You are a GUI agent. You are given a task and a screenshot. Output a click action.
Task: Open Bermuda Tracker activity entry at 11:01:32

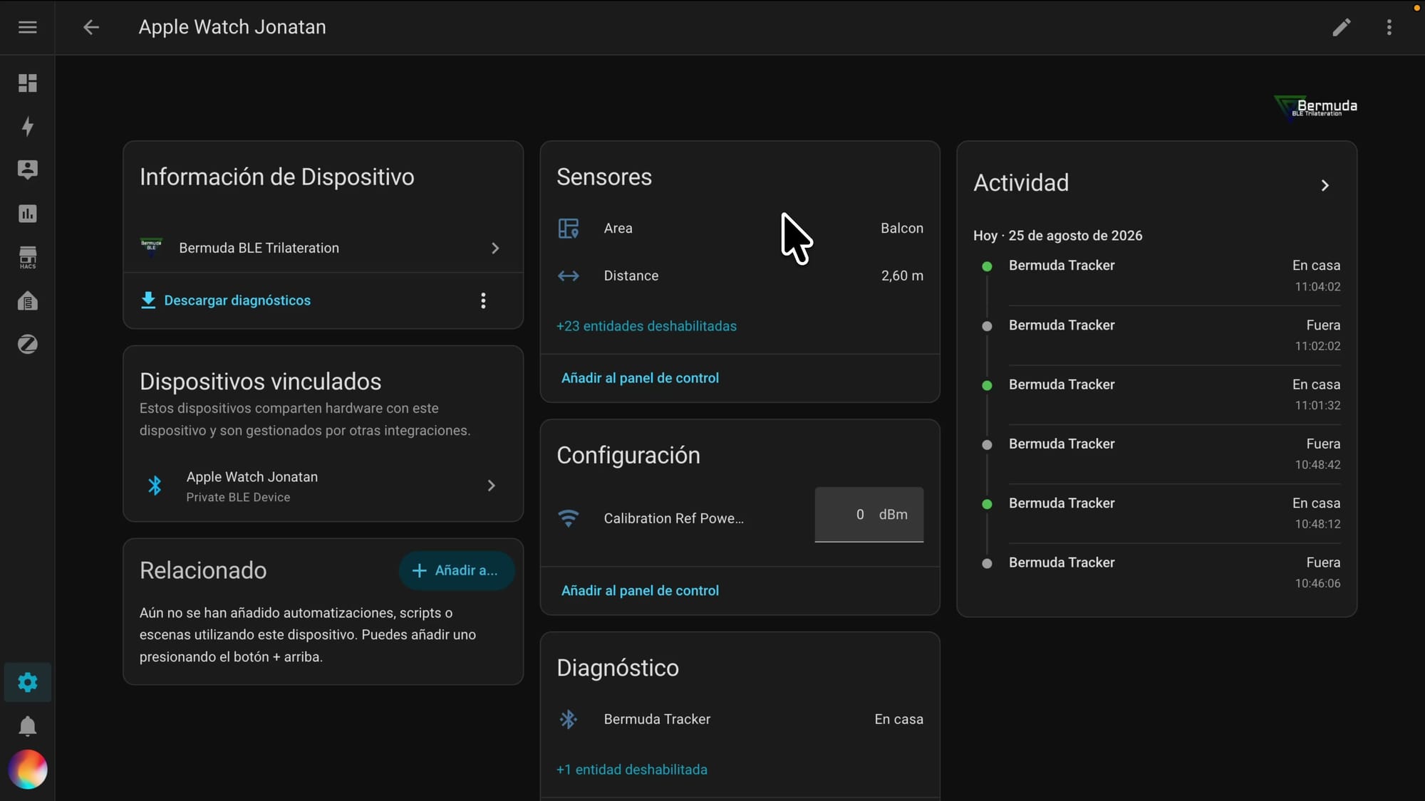tap(1157, 394)
